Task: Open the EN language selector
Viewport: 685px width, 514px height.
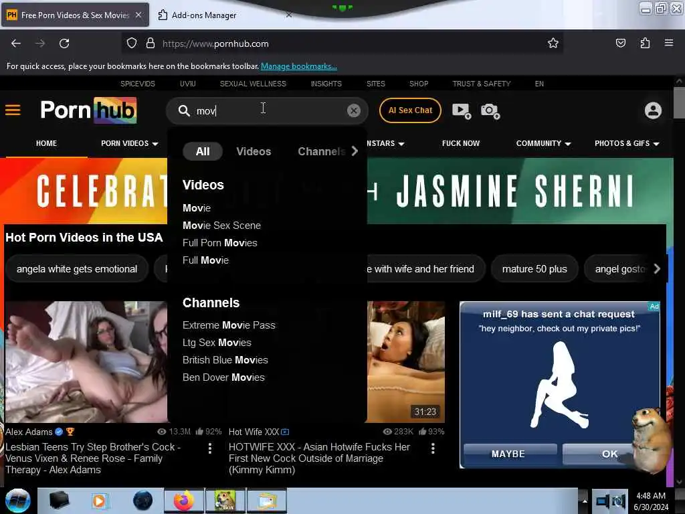Action: (539, 84)
